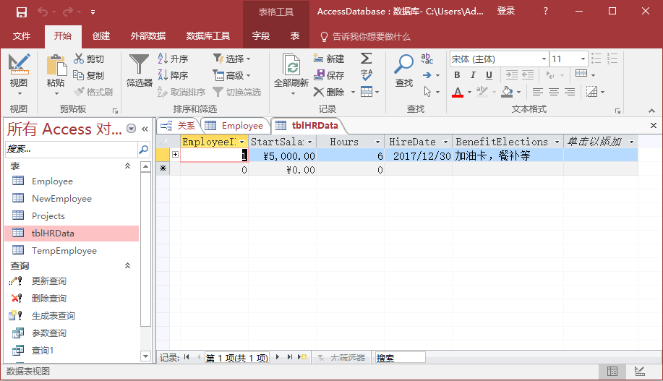The width and height of the screenshot is (663, 381).
Task: Open the font size dropdown
Action: [582, 59]
